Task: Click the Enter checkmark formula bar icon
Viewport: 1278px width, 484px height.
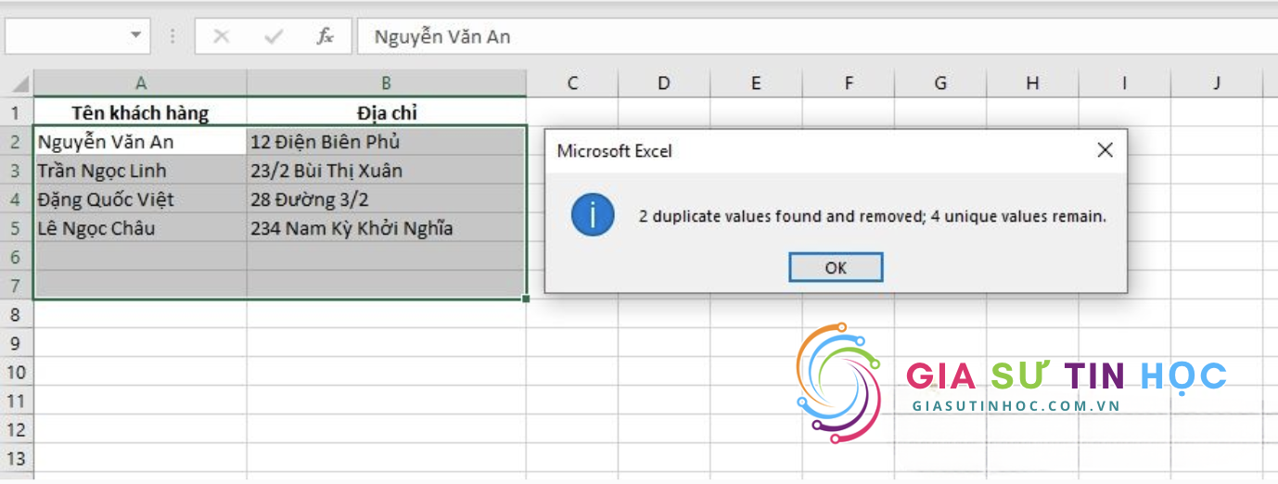Action: [x=273, y=36]
